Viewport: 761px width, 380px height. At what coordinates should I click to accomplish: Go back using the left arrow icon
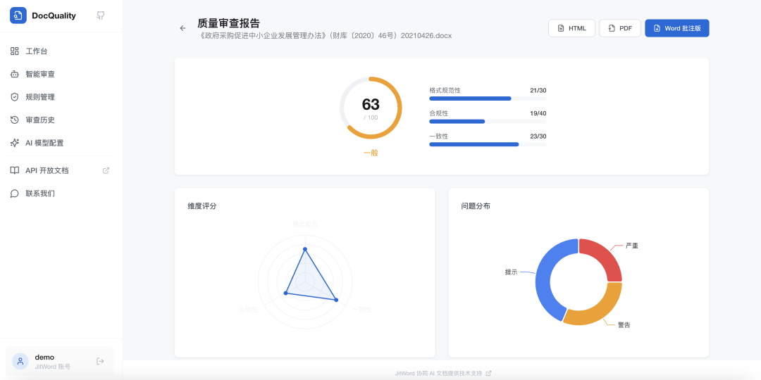tap(182, 28)
